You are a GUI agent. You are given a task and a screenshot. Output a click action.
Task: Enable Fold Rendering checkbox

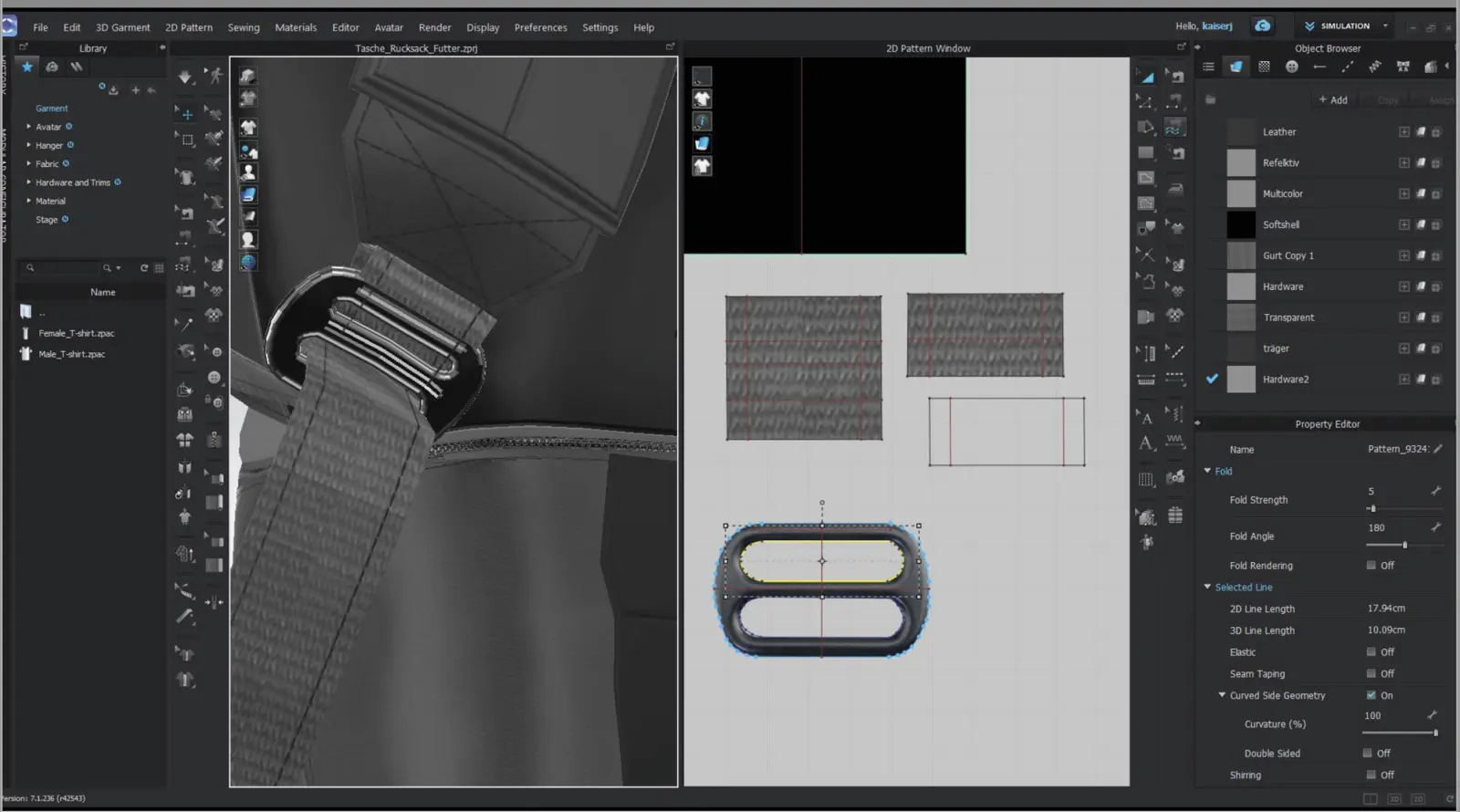tap(1371, 566)
